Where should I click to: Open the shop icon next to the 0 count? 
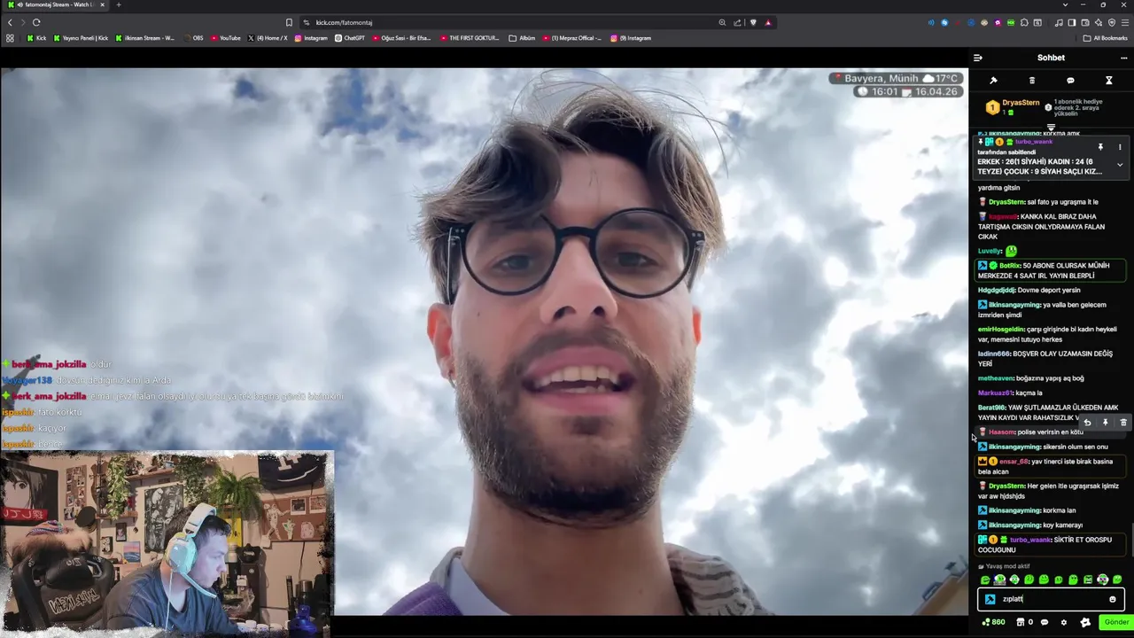point(1021,622)
